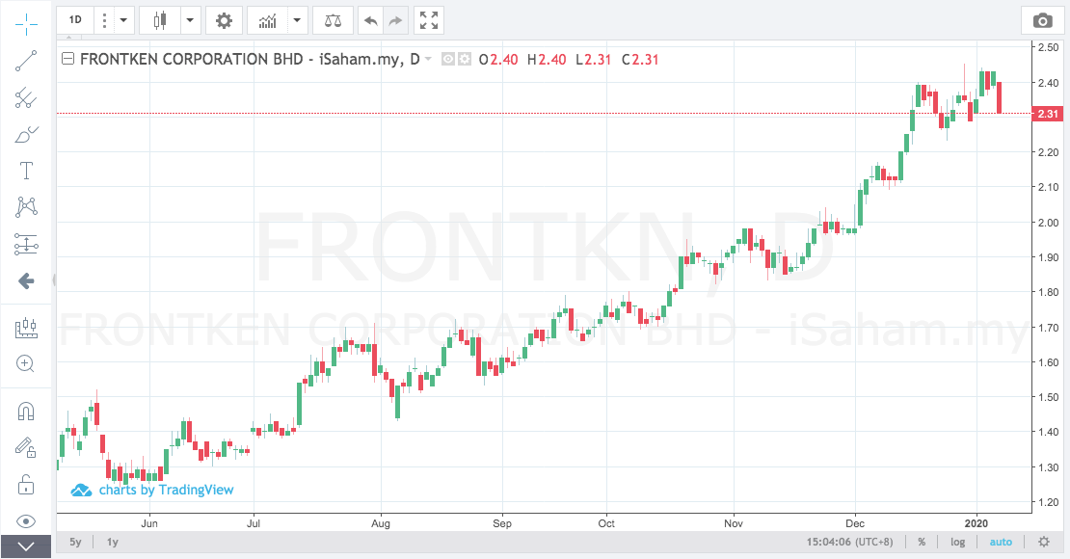
Task: Open dropdown arrow next to symbol title
Action: (x=429, y=59)
